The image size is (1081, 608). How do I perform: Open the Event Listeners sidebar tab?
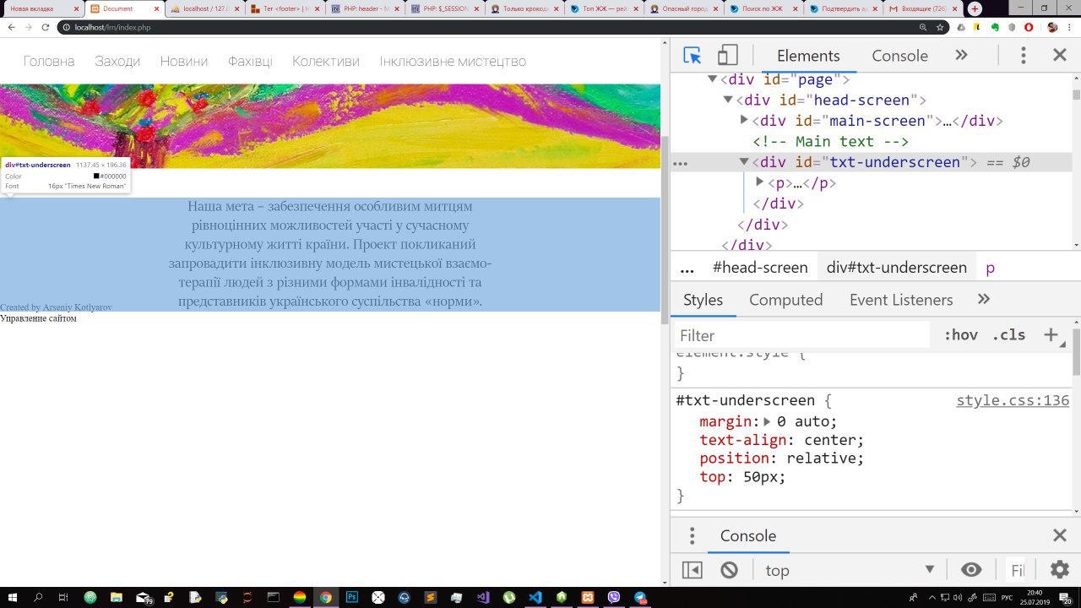coord(901,300)
